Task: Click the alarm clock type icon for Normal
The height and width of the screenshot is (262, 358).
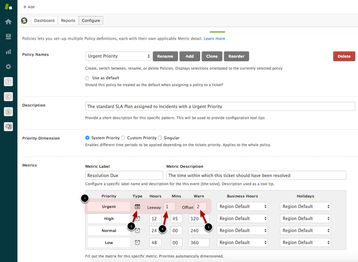Action: click(137, 231)
